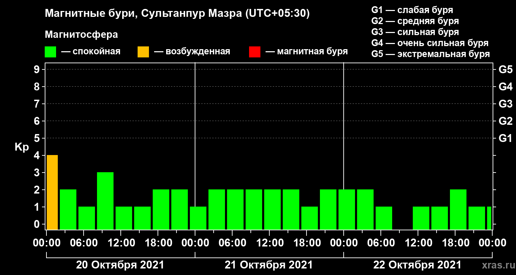
Task: Click the 'Kp' vertical axis label
Action: pos(22,147)
